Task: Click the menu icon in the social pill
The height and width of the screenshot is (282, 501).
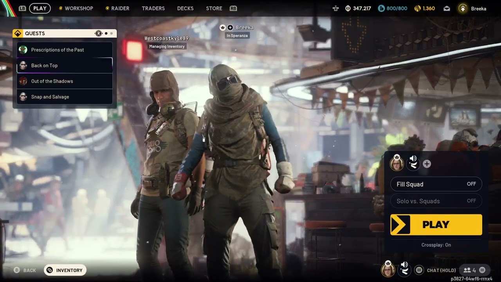Action: point(482,270)
